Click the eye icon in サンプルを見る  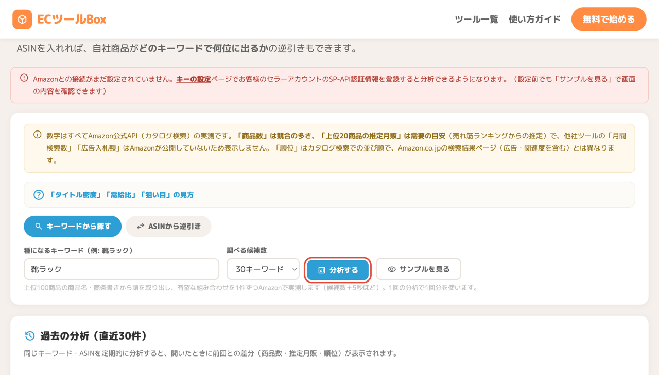pos(392,269)
